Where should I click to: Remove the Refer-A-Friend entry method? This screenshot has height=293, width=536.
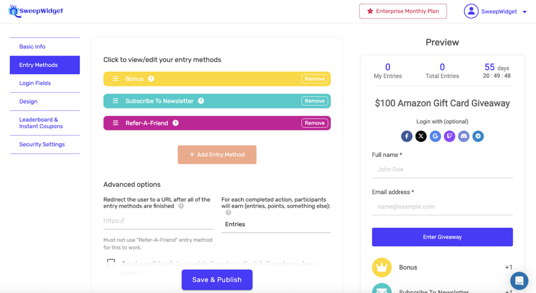[315, 123]
